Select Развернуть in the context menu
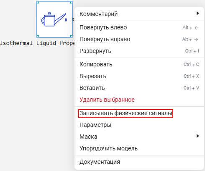Screen dimensions: 205x171 point(139,51)
